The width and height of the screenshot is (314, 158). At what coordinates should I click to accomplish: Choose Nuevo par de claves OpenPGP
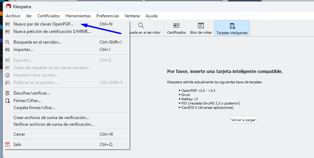[x=66, y=24]
